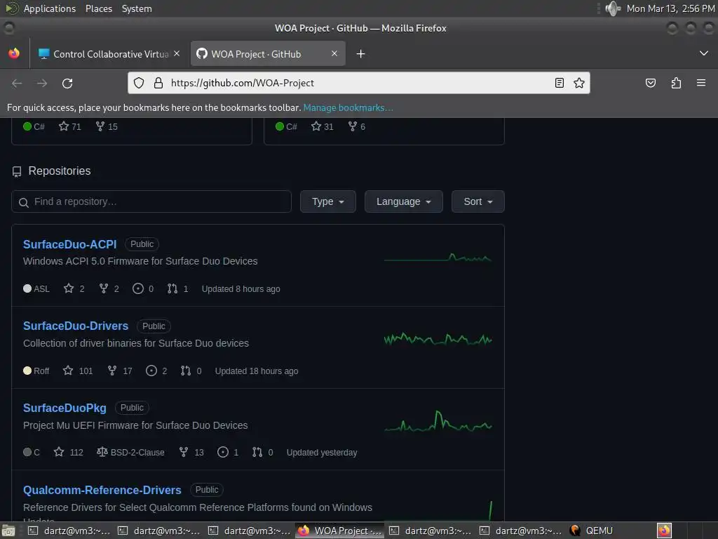Switch to the Control Collaborative Virtual tab

[109, 53]
